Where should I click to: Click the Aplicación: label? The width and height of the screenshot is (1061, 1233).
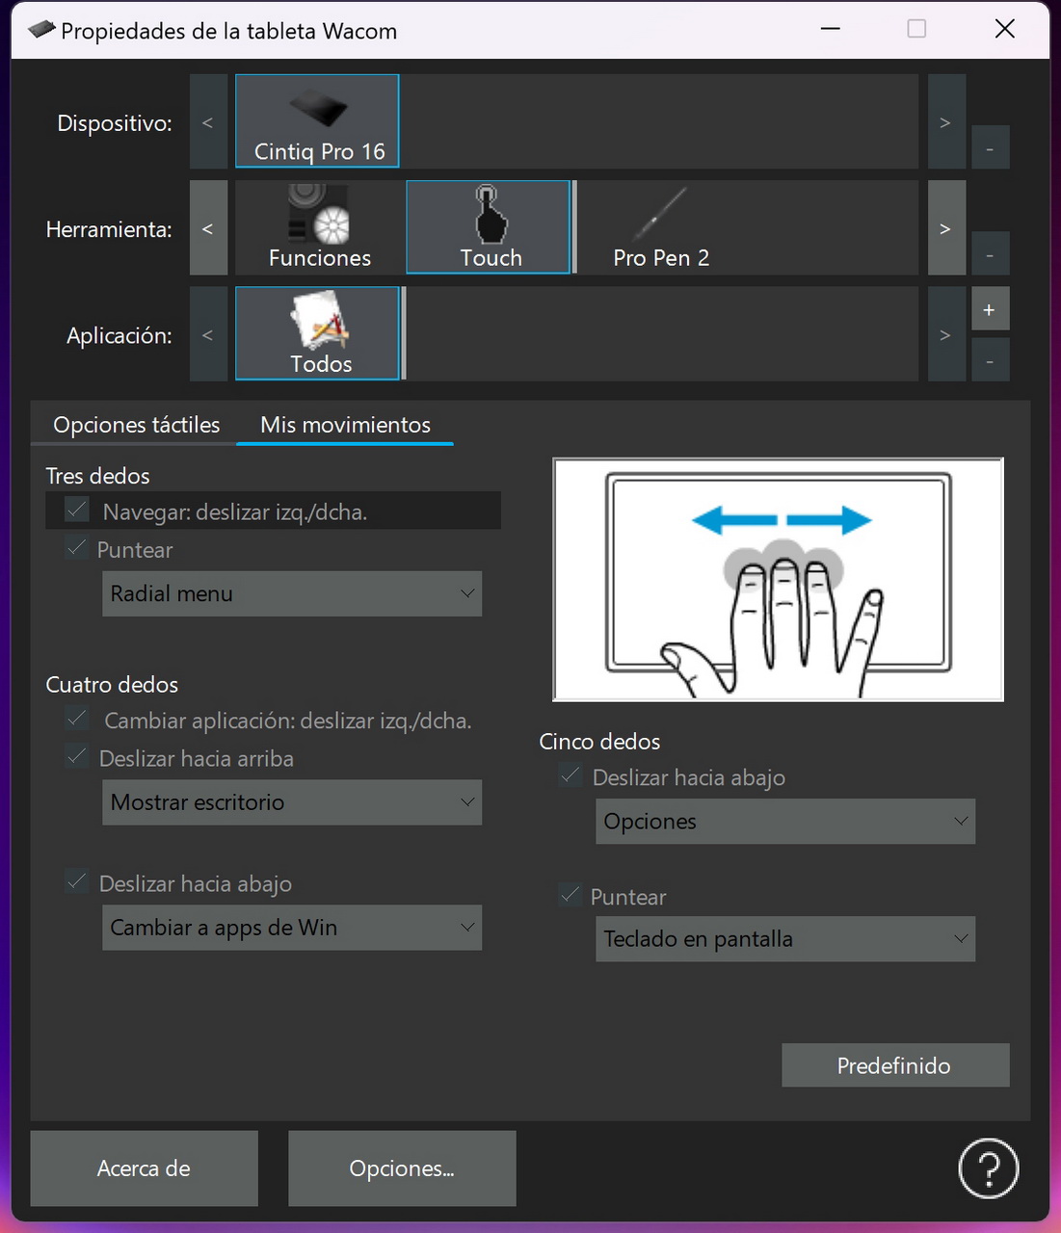[119, 335]
